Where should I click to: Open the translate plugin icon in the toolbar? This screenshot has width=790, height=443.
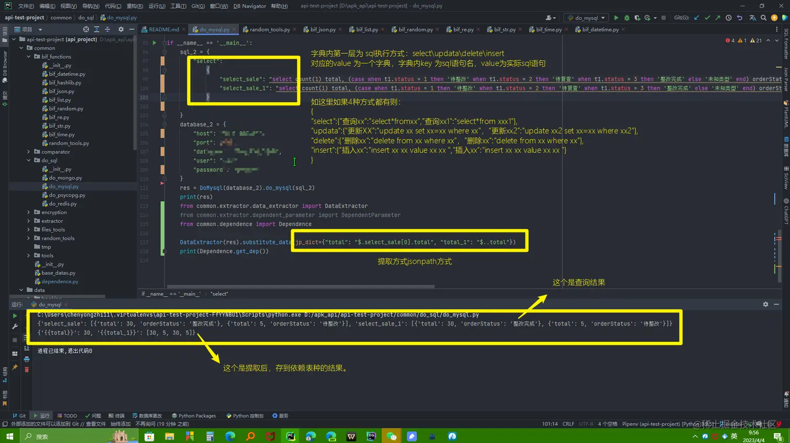(x=752, y=18)
